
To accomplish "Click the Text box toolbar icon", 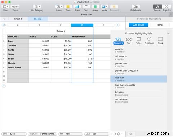I will point(86,6).
